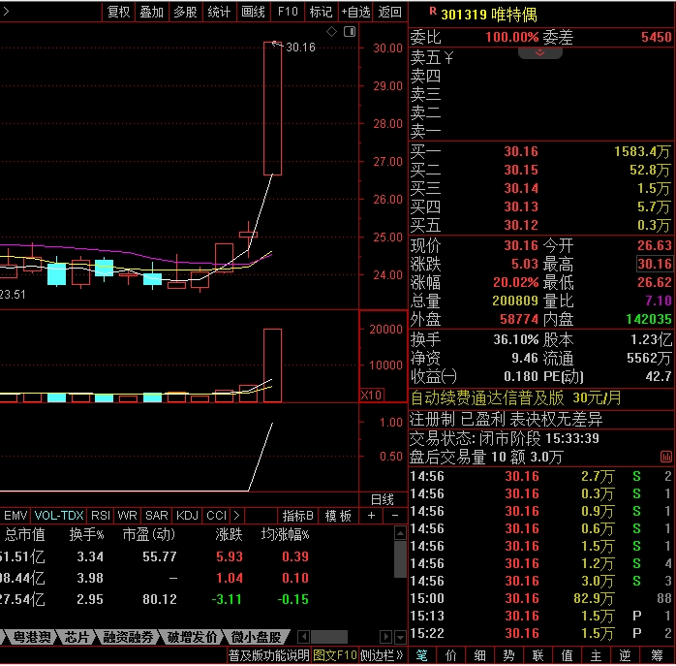The height and width of the screenshot is (666, 676).
Task: Sort by the 换手% column header
Action: pos(86,535)
